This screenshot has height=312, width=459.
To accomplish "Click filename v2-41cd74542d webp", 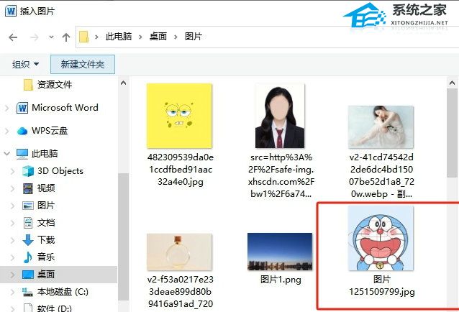I will point(381,175).
